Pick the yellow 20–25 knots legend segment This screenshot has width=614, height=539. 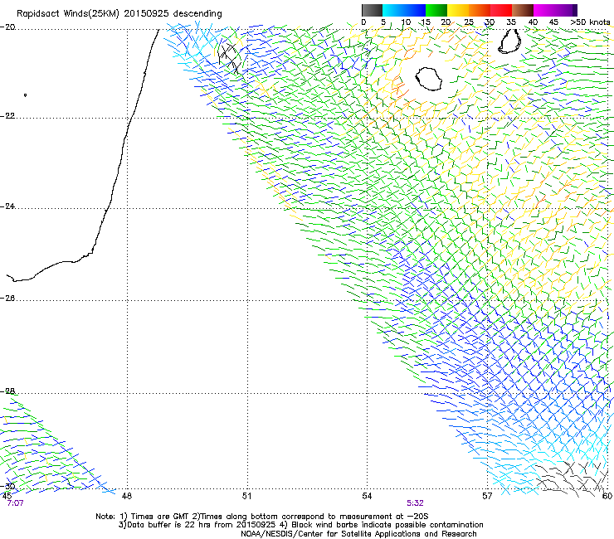click(458, 10)
